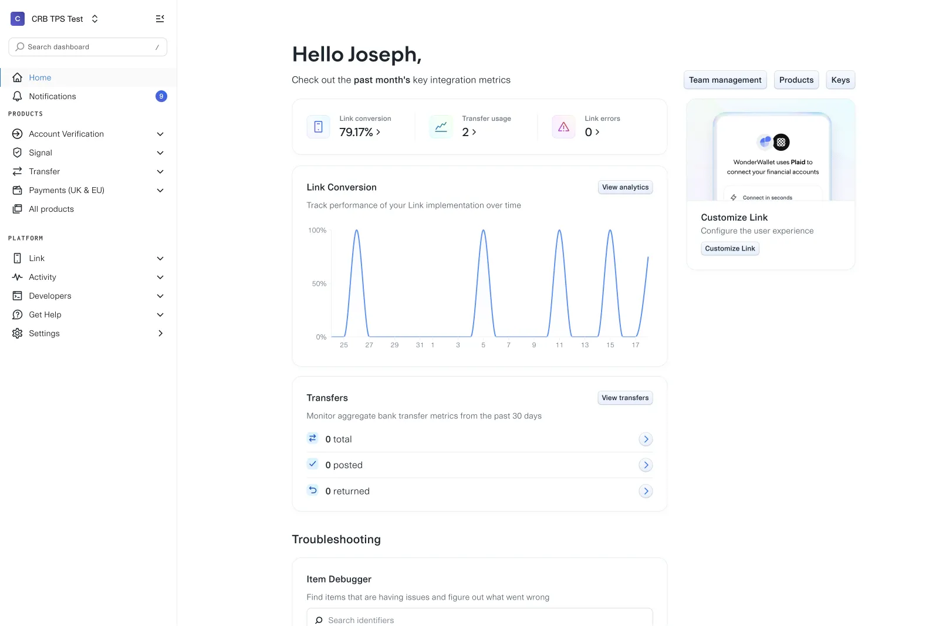Open the arrow next to 0 total
This screenshot has height=626, width=939.
(x=646, y=439)
